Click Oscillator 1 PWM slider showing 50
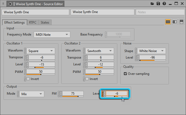 pos(41,72)
